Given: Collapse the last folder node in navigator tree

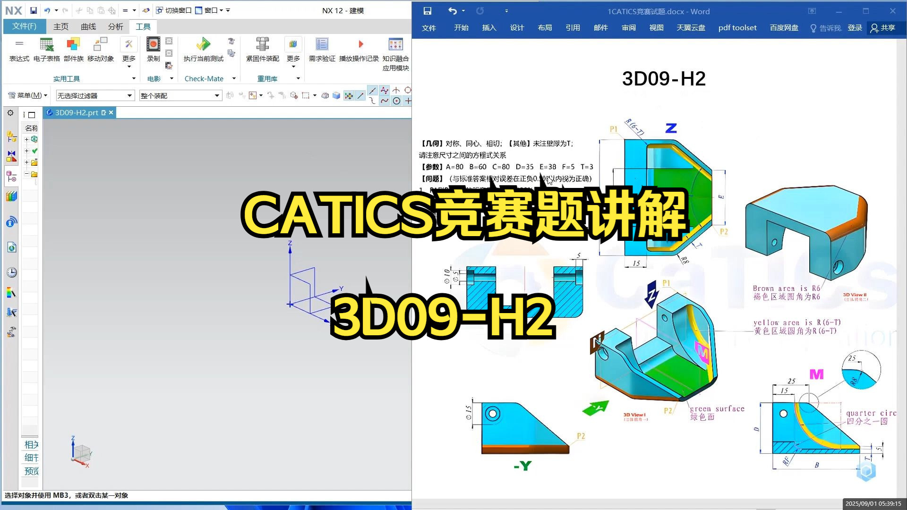Looking at the screenshot, I should pos(26,174).
